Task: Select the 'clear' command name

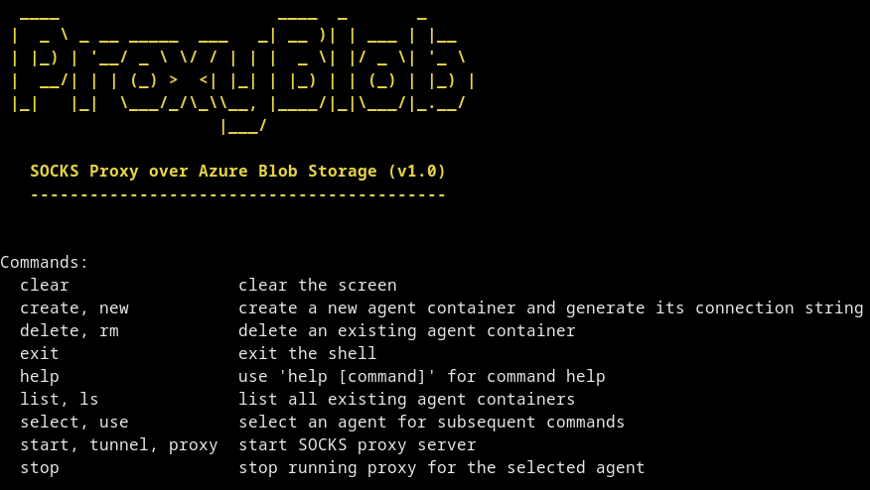Action: click(45, 285)
